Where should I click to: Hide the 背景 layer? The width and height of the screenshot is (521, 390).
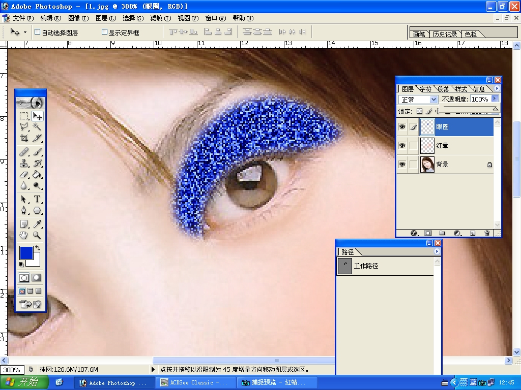click(x=402, y=165)
